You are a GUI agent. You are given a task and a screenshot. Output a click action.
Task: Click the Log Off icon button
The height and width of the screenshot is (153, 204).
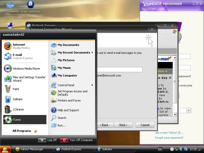point(42,140)
